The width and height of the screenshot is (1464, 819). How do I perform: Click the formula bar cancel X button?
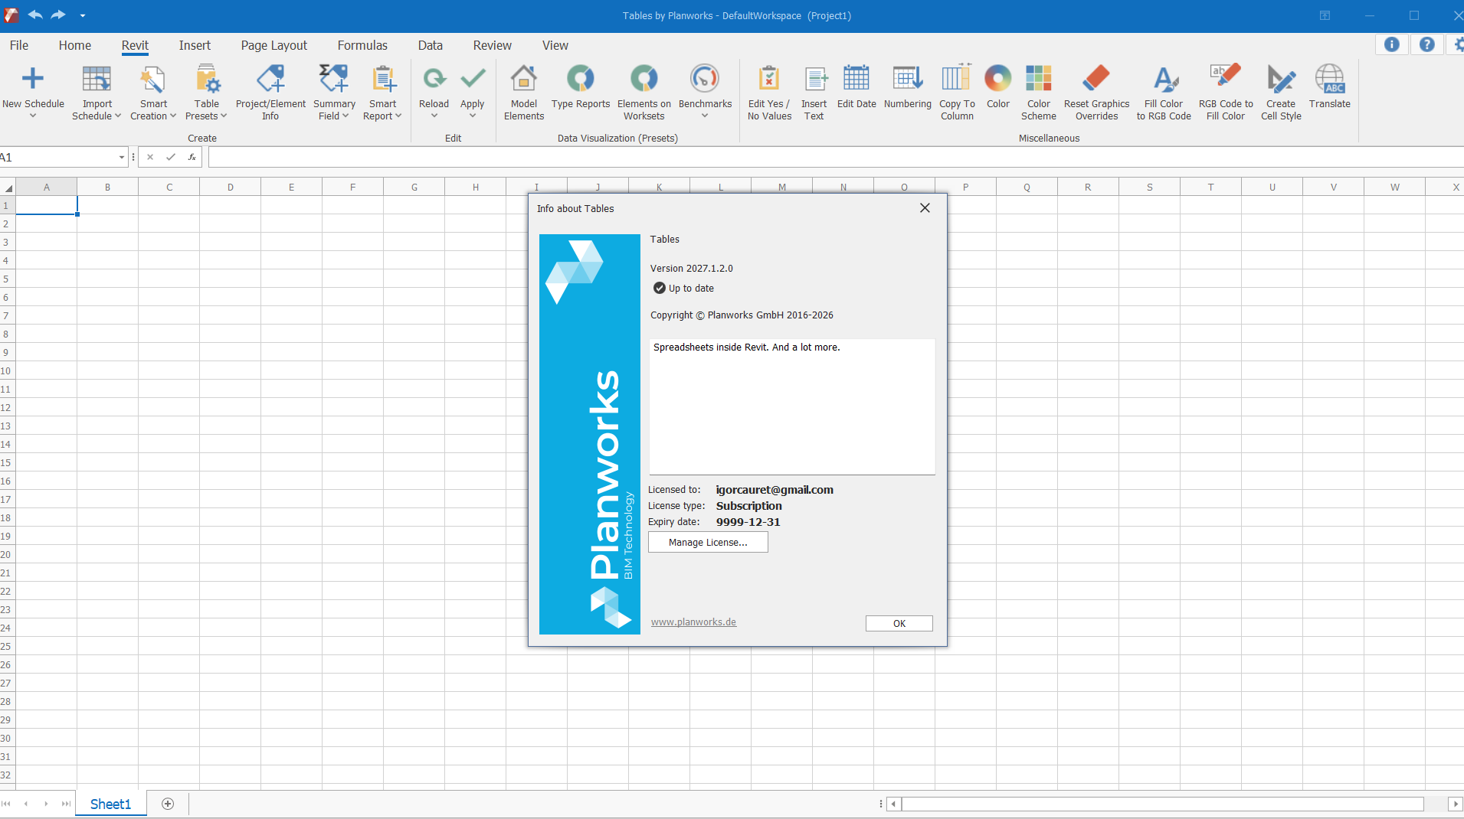150,158
